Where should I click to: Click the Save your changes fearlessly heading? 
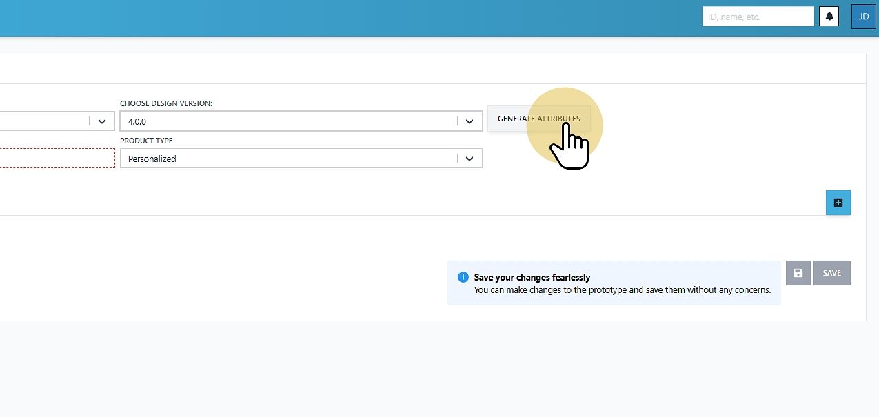(x=532, y=277)
